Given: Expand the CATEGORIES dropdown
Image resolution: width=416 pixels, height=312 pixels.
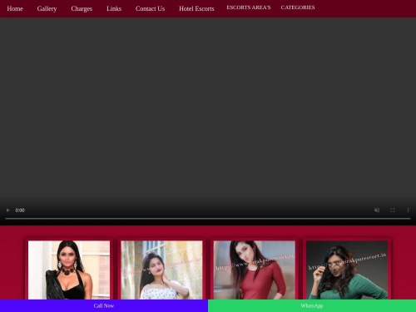Looking at the screenshot, I should click(298, 7).
